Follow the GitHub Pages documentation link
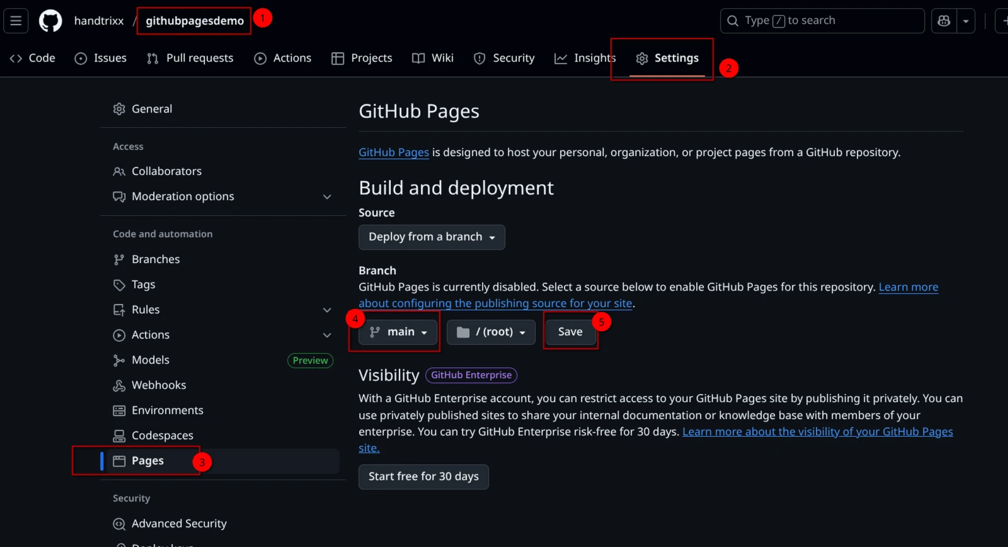Viewport: 1008px width, 547px height. (394, 152)
